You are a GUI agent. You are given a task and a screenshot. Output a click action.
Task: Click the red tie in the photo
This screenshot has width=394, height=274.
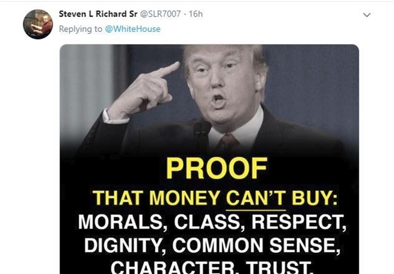pos(228,142)
